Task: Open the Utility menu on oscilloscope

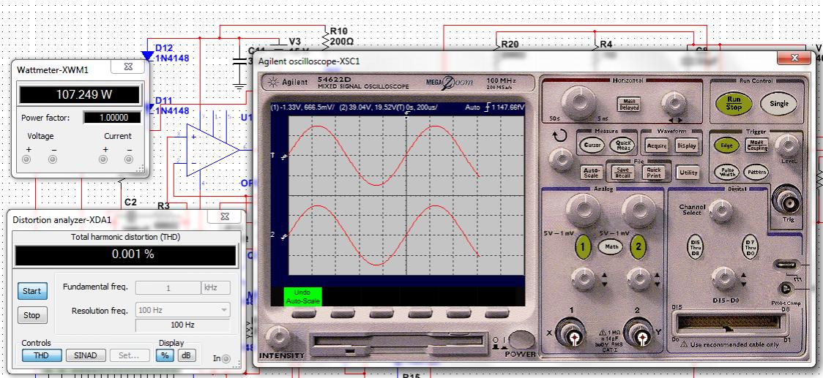Action: pos(688,173)
